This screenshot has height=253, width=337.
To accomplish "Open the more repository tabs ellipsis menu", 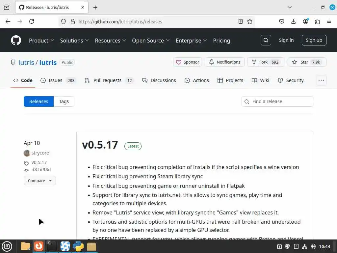I will (x=321, y=80).
